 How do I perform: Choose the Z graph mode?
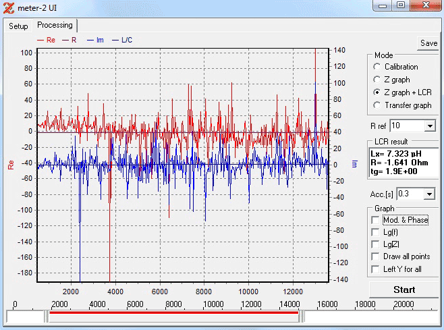[x=377, y=80]
